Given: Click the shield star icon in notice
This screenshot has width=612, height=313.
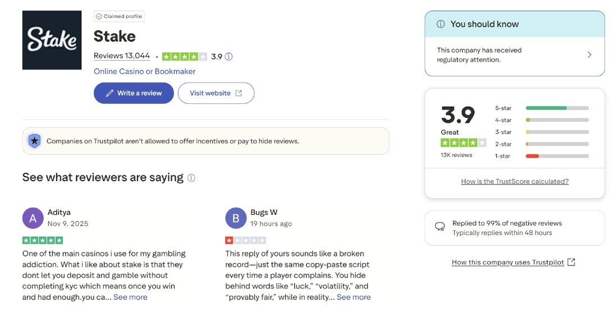Looking at the screenshot, I should pyautogui.click(x=34, y=141).
